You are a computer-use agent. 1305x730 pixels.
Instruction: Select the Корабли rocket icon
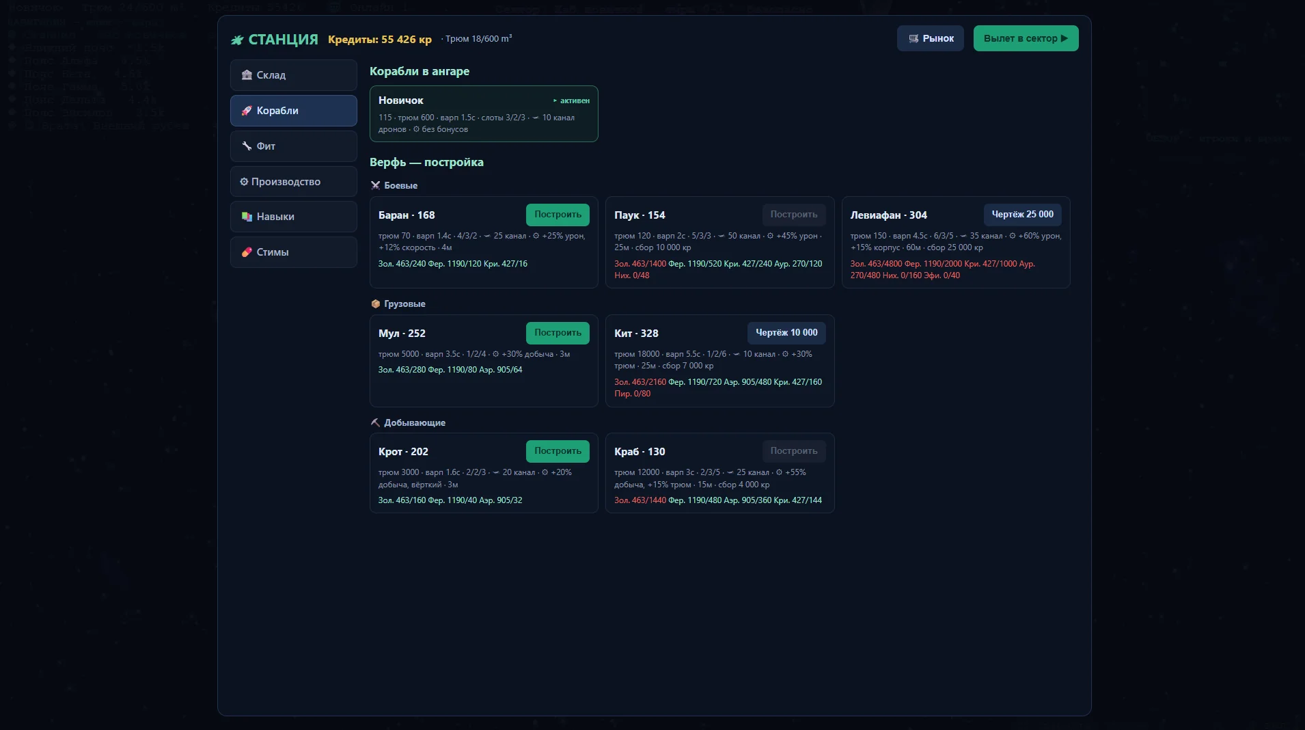tap(247, 111)
